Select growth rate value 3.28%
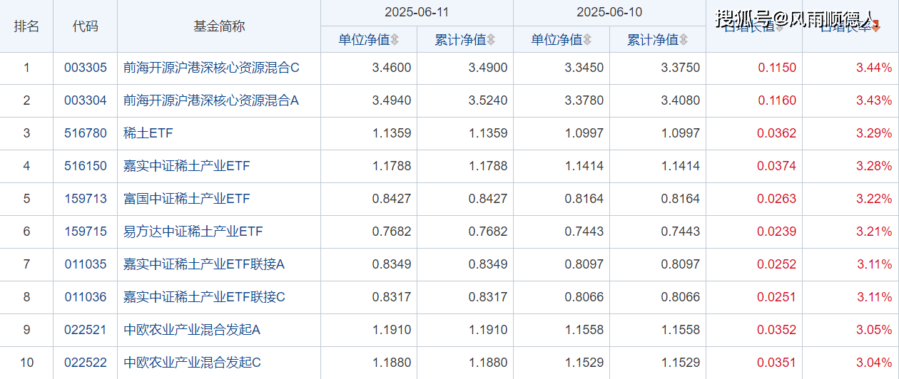This screenshot has height=379, width=899. [x=874, y=167]
